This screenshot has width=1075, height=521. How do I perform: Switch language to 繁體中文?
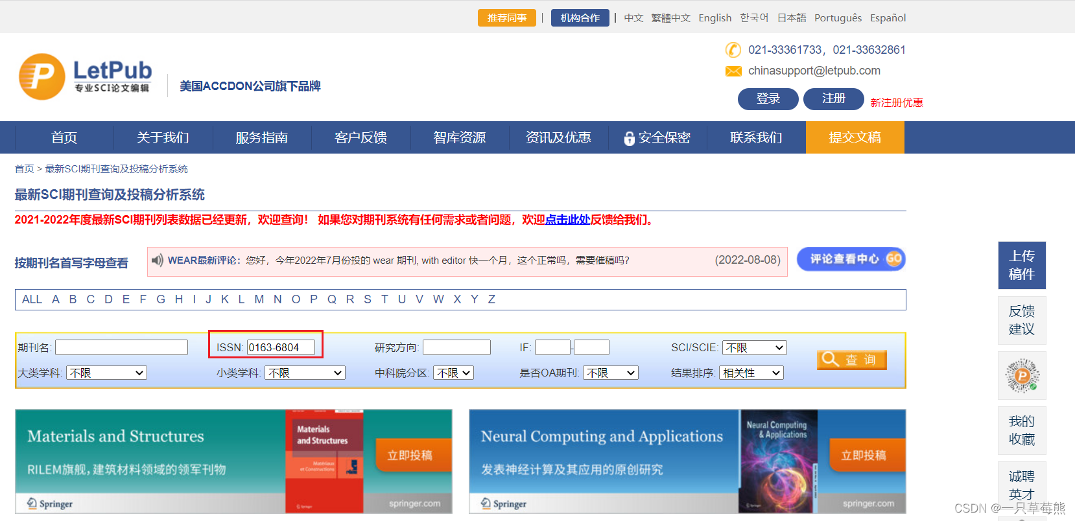click(671, 18)
